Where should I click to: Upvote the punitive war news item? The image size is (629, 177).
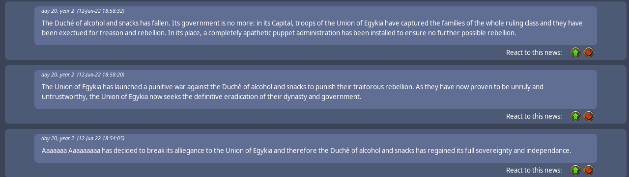(x=575, y=116)
